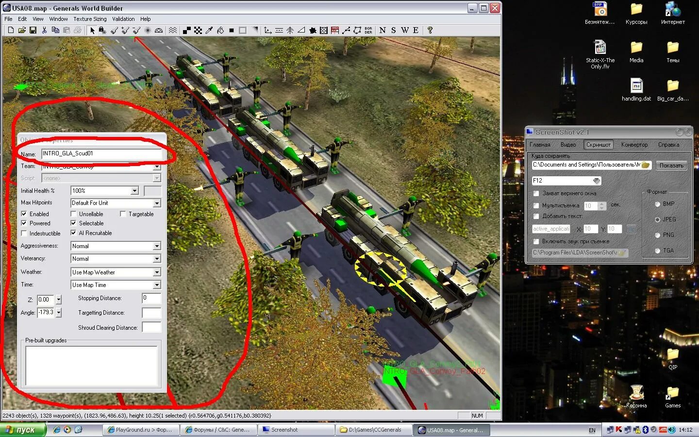Select the waypoint path tool icon
Image resolution: width=699 pixels, height=437 pixels.
346,30
